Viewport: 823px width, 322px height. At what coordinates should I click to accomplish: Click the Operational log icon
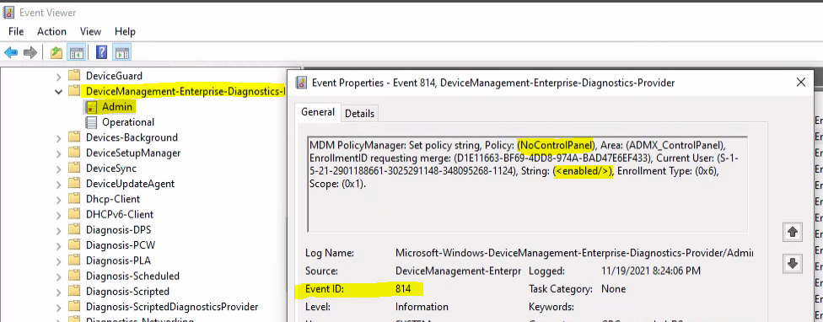click(x=91, y=122)
